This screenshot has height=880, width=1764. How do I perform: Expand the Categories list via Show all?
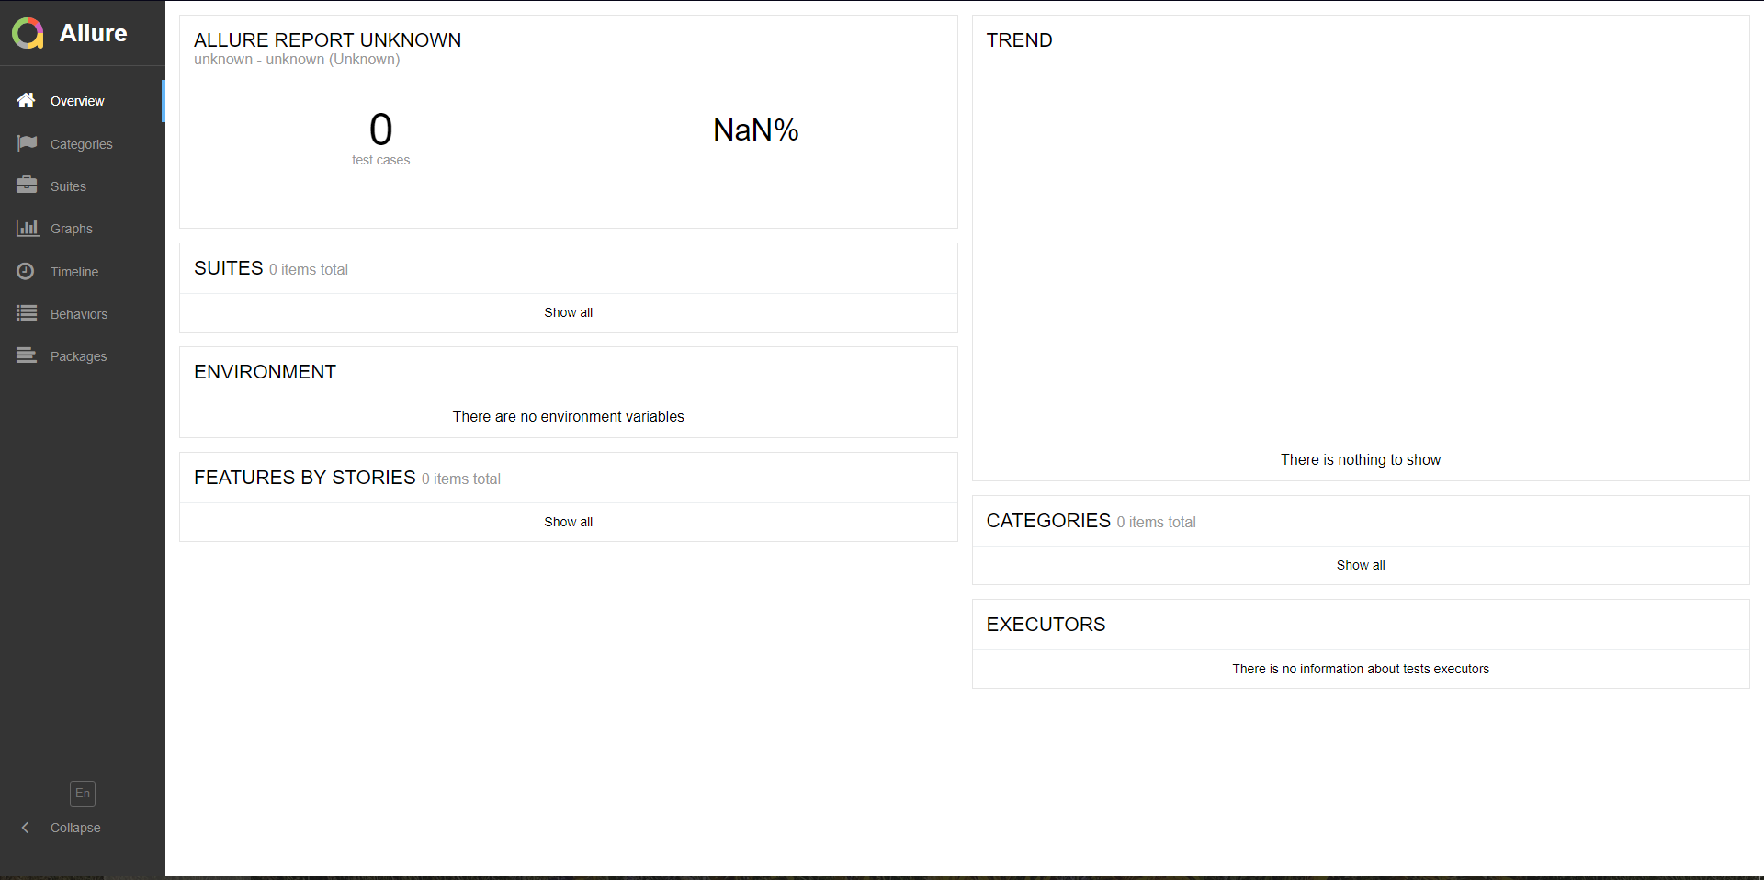click(1360, 565)
